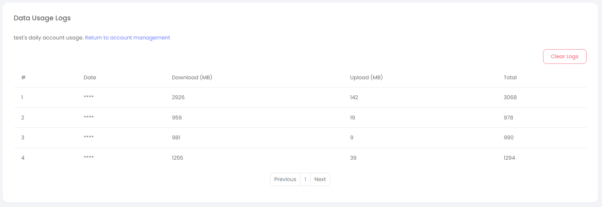Click total value 3068 in row 1
602x207 pixels.
pyautogui.click(x=510, y=97)
